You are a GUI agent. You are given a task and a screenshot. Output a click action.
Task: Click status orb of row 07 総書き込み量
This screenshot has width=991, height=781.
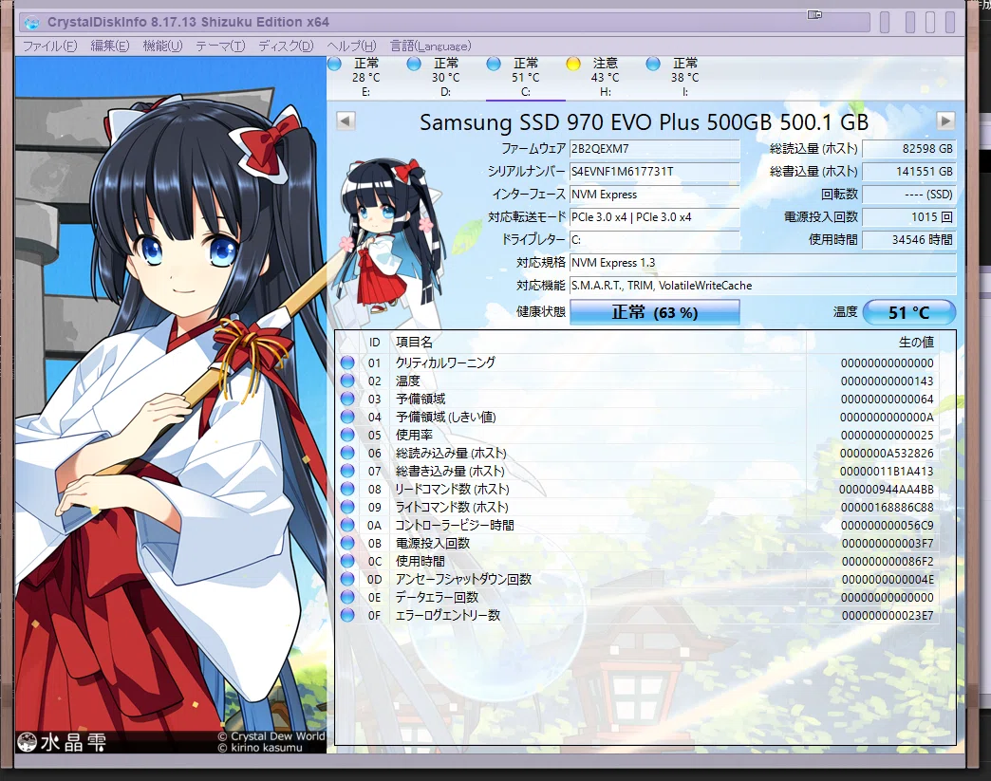pos(347,471)
